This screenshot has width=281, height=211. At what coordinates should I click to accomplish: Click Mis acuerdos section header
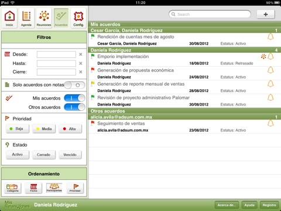coord(184,24)
